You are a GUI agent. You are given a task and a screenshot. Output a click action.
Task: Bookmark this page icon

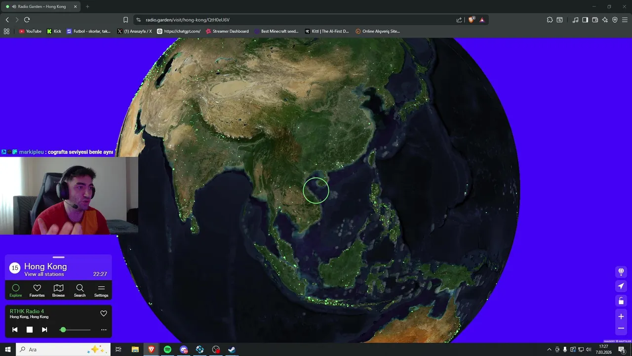pyautogui.click(x=125, y=20)
